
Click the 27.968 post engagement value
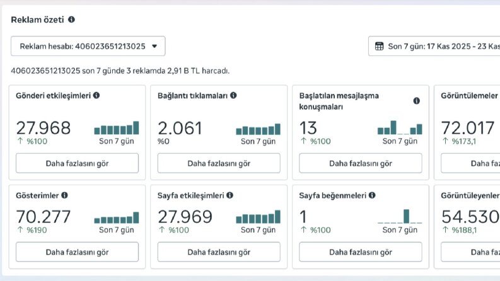point(44,128)
